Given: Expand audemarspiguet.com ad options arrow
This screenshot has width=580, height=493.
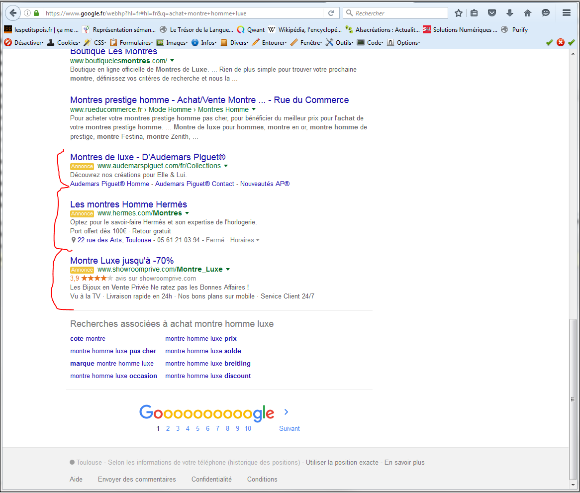Looking at the screenshot, I should pyautogui.click(x=226, y=166).
